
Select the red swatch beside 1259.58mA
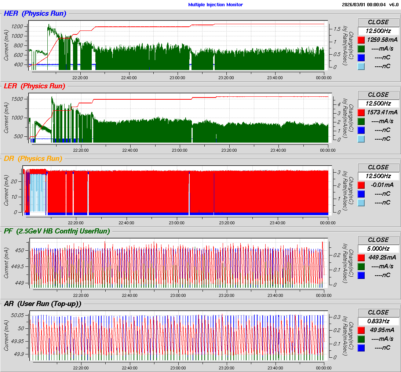[361, 40]
